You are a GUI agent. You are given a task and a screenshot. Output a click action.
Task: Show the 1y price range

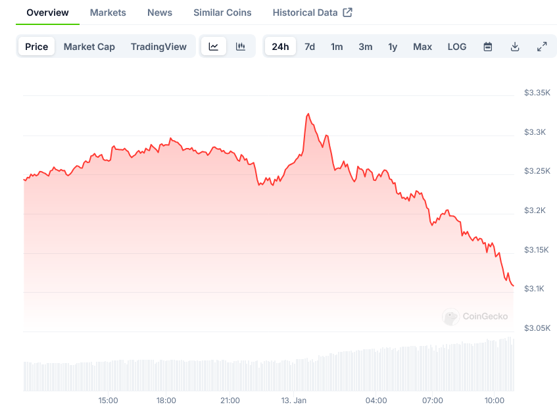(393, 47)
